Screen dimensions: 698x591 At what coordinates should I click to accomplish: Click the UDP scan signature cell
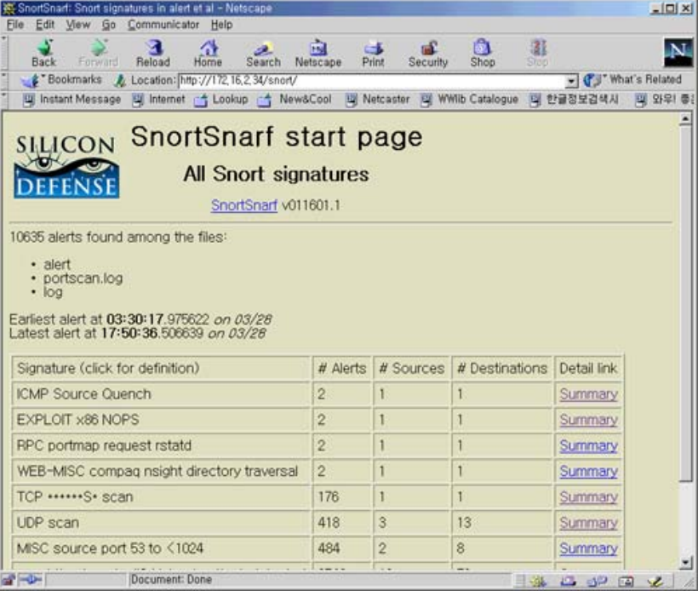(x=161, y=523)
